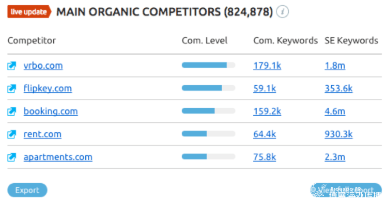Click the live update badge
386x207 pixels.
point(29,11)
